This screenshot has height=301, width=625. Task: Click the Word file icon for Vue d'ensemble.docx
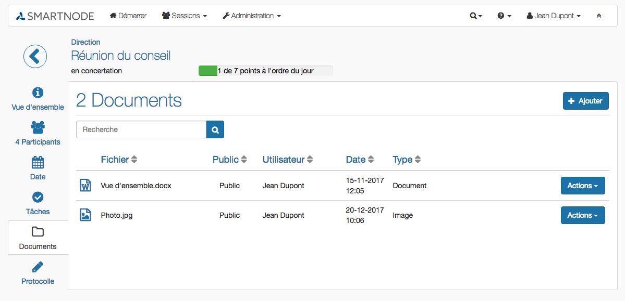(x=85, y=185)
